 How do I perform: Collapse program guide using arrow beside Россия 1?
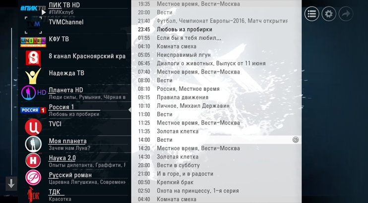[129, 110]
